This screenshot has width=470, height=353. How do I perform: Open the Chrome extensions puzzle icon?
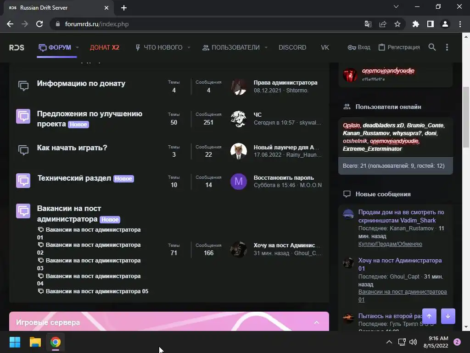pyautogui.click(x=415, y=24)
